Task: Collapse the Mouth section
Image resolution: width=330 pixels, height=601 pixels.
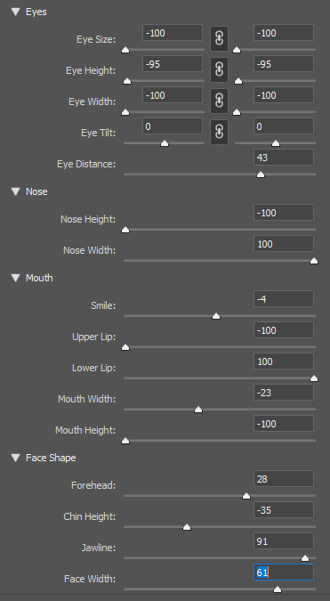Action: pos(16,278)
